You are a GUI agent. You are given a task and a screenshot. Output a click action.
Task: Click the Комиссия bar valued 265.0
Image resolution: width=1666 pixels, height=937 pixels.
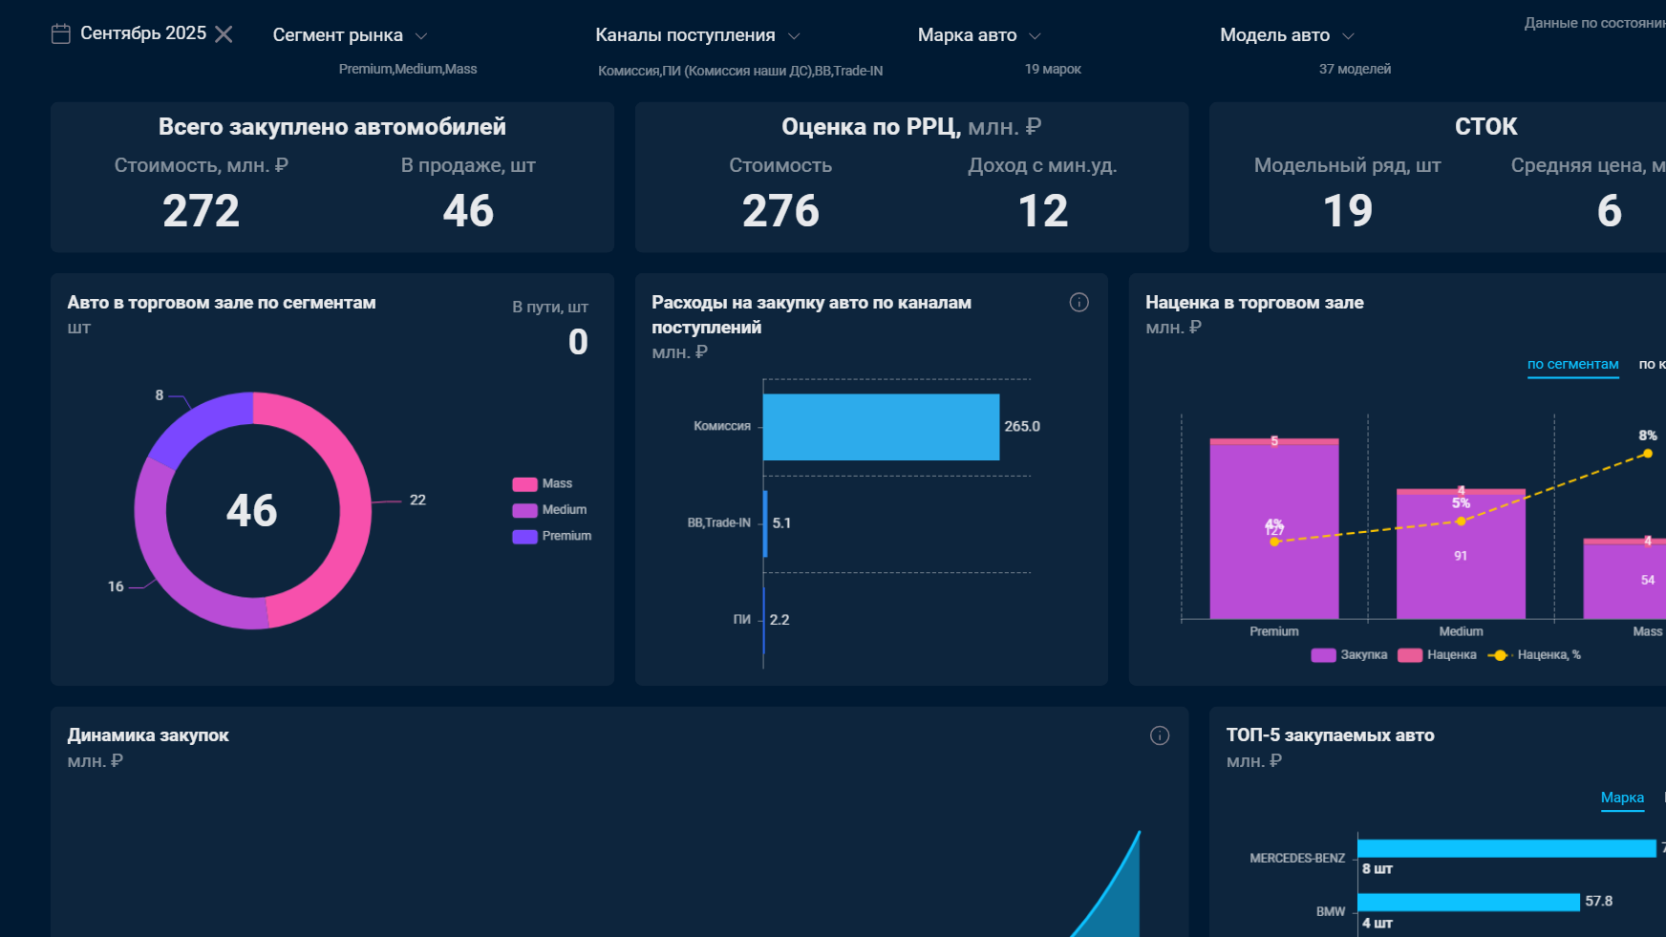coord(881,427)
